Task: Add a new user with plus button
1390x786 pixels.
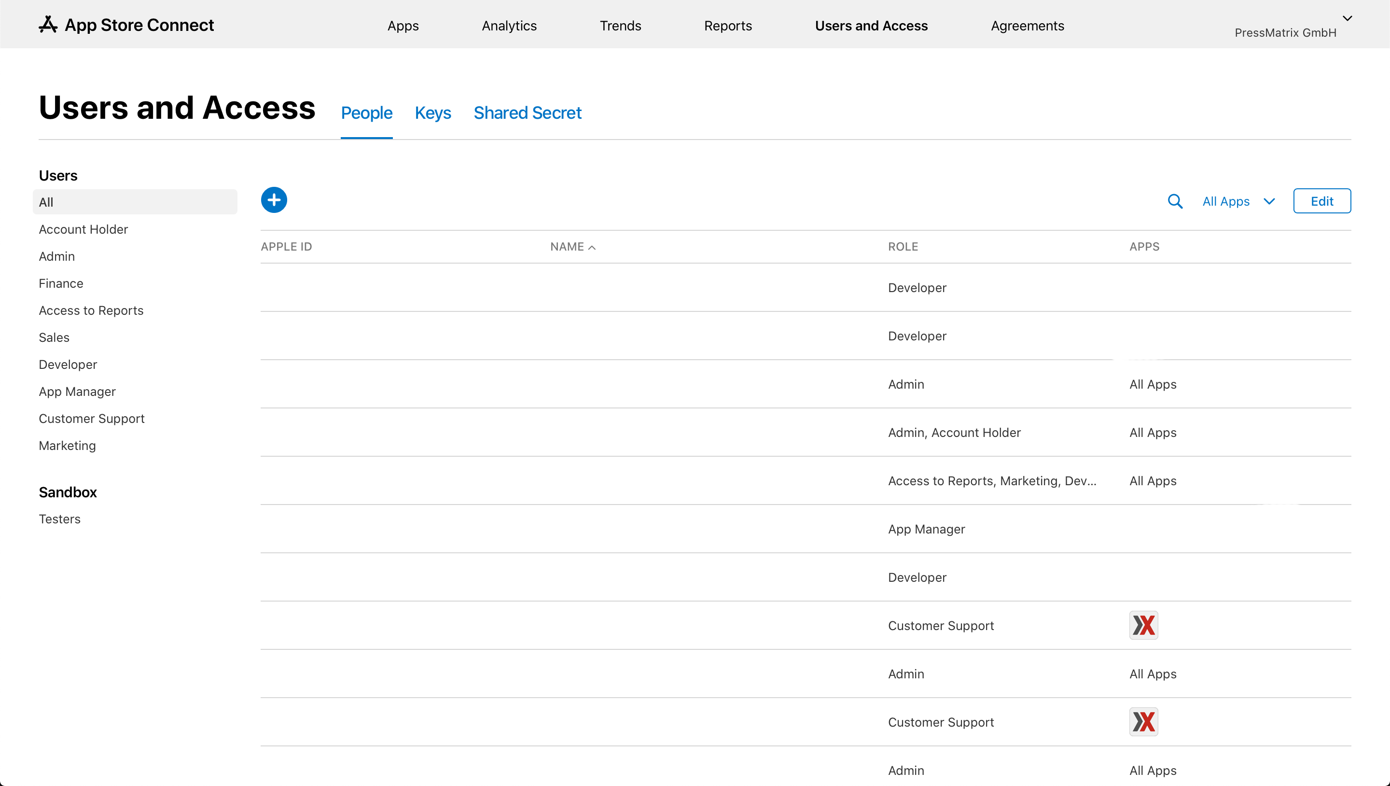Action: [274, 200]
